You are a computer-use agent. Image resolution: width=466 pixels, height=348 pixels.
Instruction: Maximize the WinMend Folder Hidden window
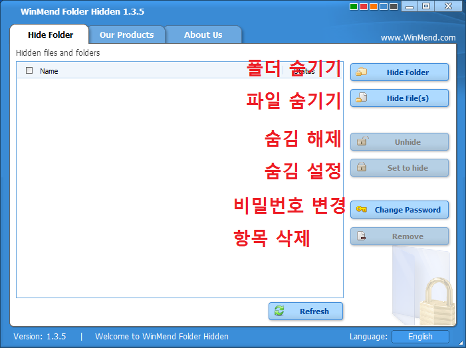click(x=426, y=6)
